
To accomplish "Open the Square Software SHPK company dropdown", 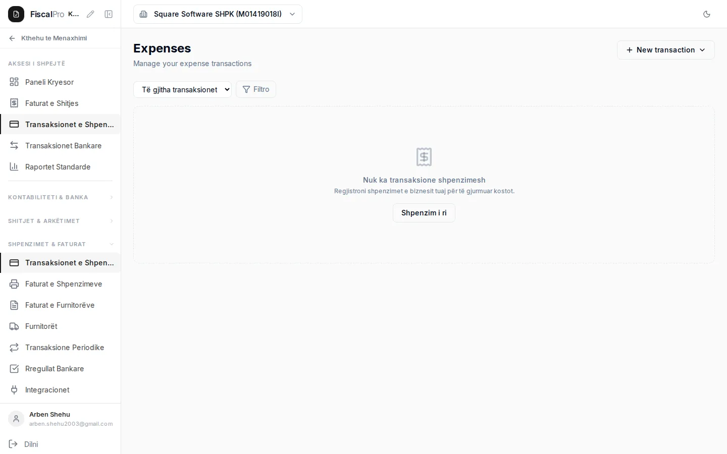I will (218, 14).
